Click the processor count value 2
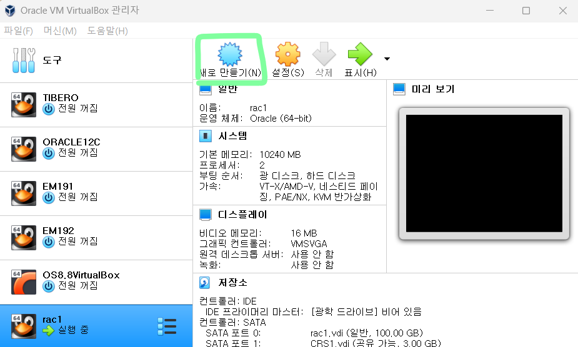Screen dimensions: 578x347 262,165
